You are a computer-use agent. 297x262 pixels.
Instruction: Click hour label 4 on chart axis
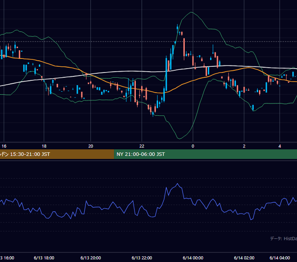[280, 146]
